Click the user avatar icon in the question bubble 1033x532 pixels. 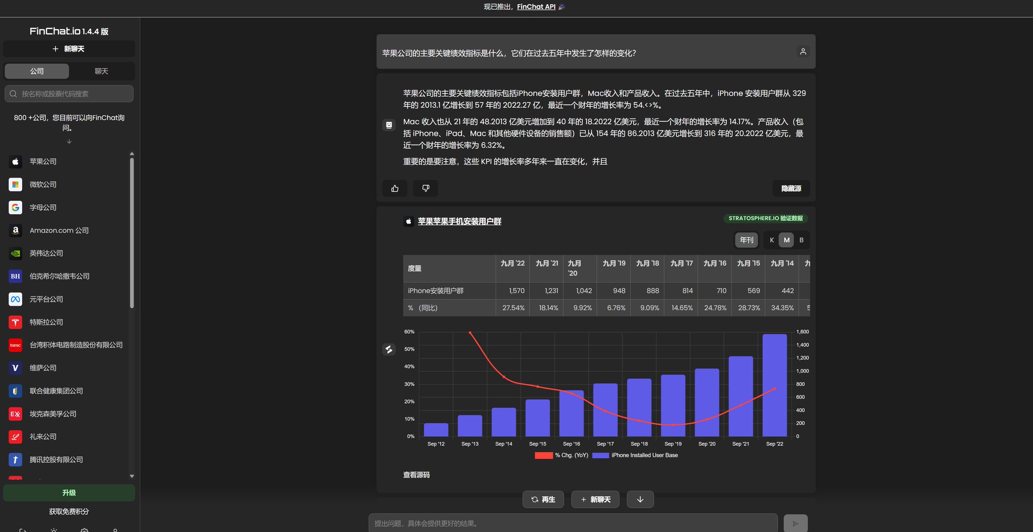pyautogui.click(x=803, y=51)
